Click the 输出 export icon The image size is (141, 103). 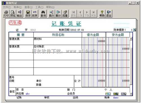[x=19, y=14]
